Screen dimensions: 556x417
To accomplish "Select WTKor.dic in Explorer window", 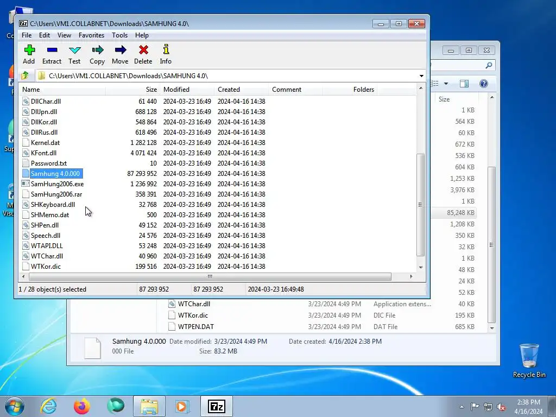I will pos(193,315).
